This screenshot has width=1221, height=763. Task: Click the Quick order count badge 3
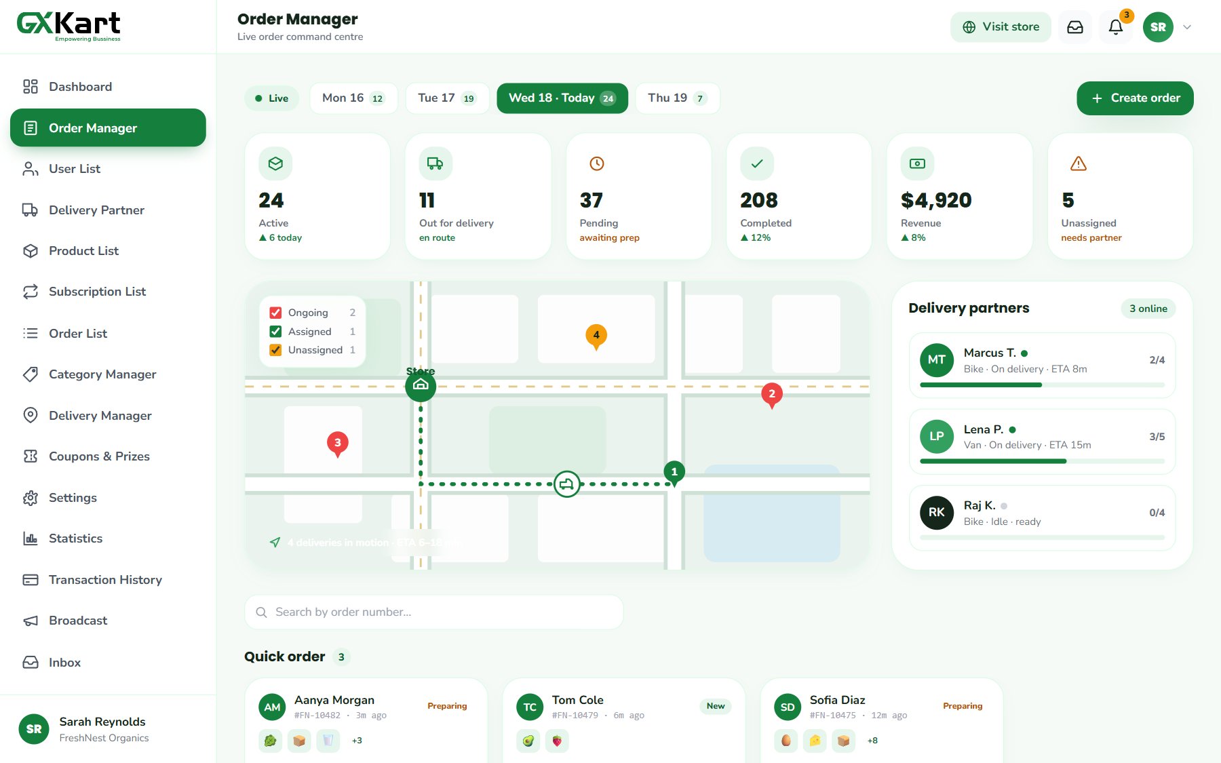click(x=341, y=657)
